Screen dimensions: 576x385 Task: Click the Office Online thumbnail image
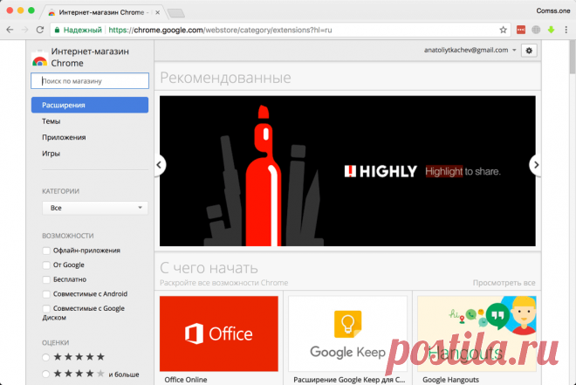coord(219,333)
